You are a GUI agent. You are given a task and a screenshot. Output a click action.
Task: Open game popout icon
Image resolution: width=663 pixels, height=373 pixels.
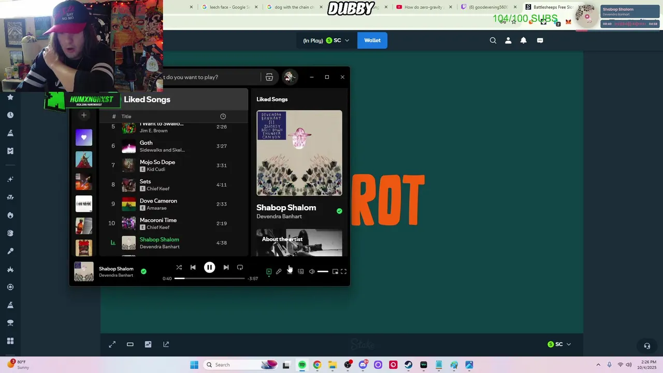(x=166, y=345)
